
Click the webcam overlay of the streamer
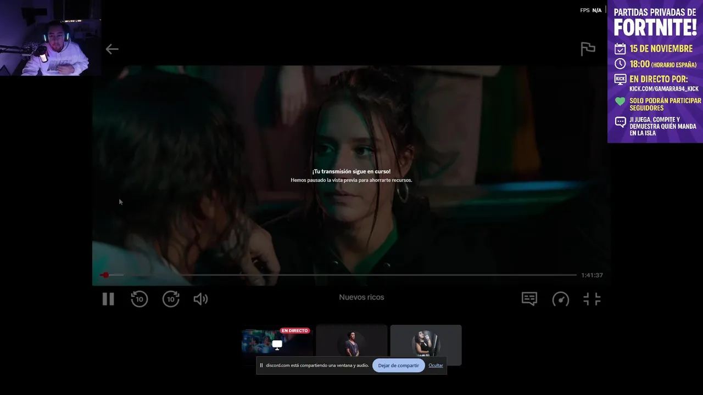tap(51, 38)
